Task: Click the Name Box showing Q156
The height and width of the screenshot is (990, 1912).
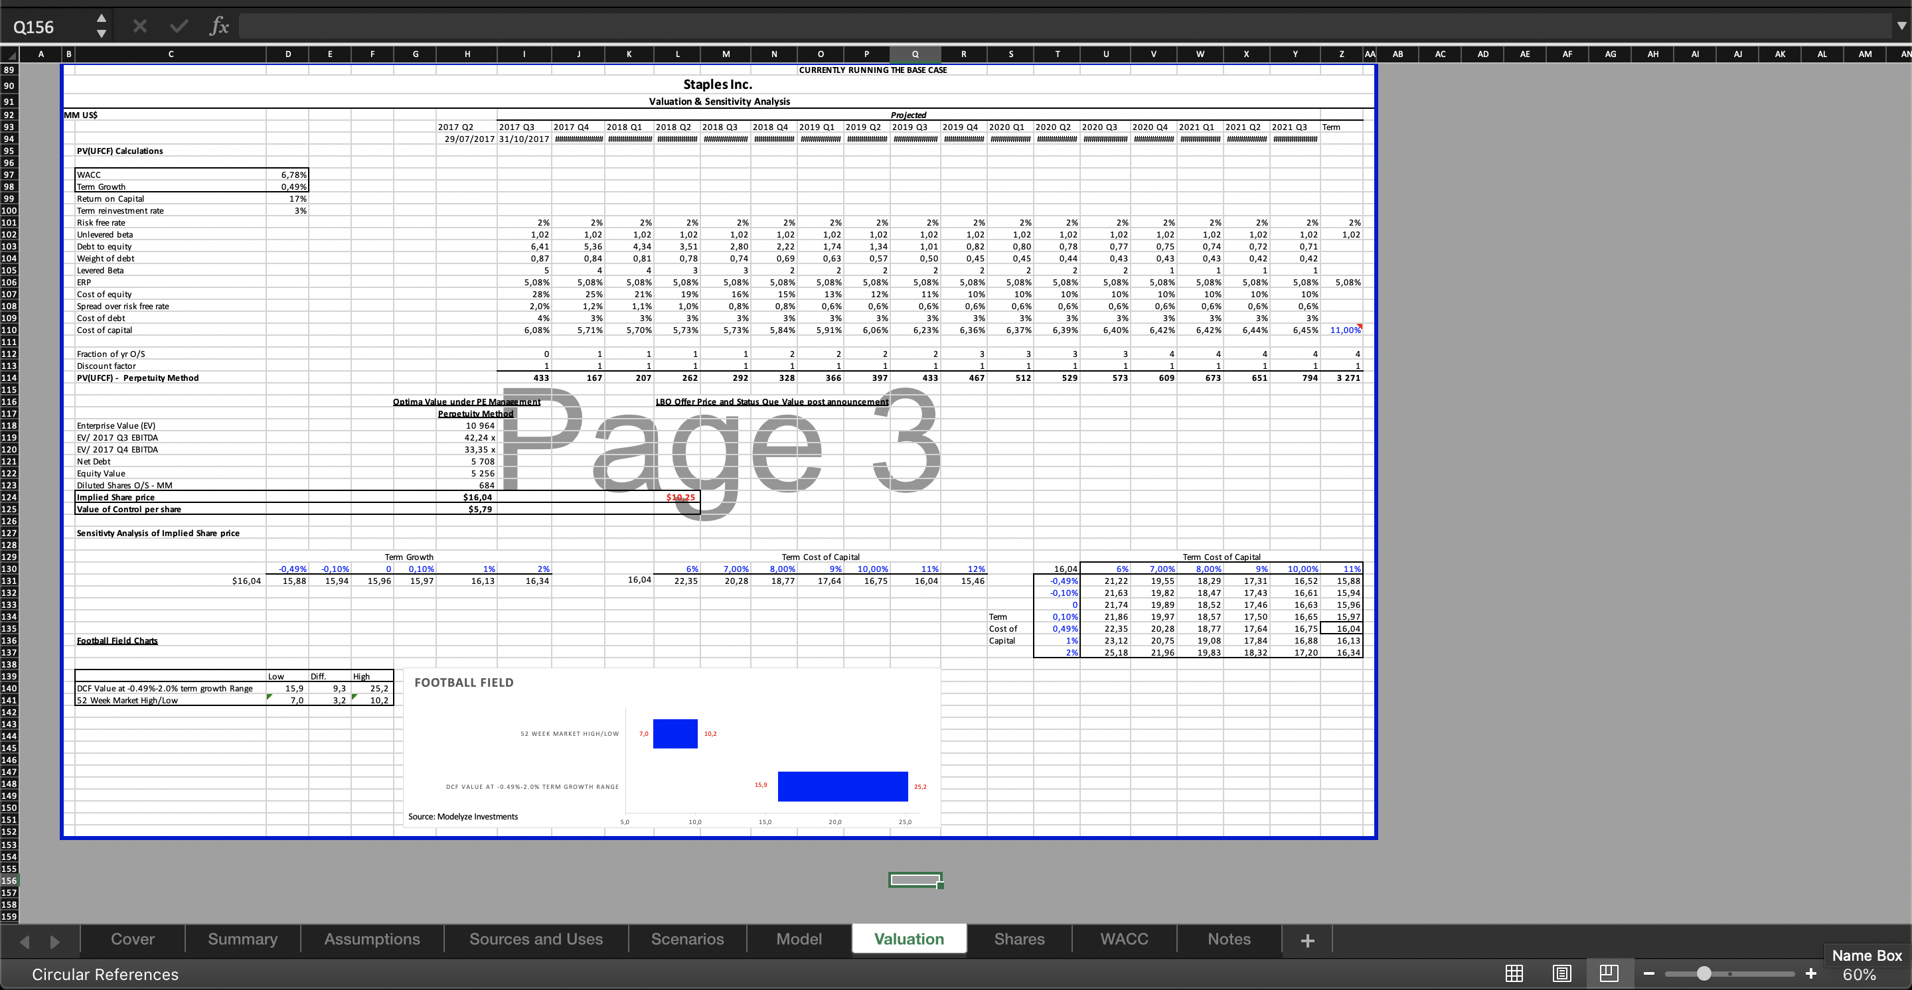Action: pos(49,27)
